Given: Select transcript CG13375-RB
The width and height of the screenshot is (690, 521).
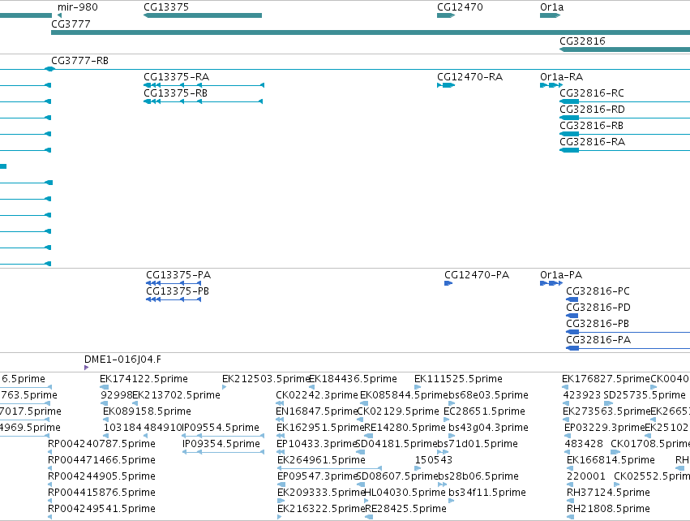Looking at the screenshot, I should (x=204, y=101).
